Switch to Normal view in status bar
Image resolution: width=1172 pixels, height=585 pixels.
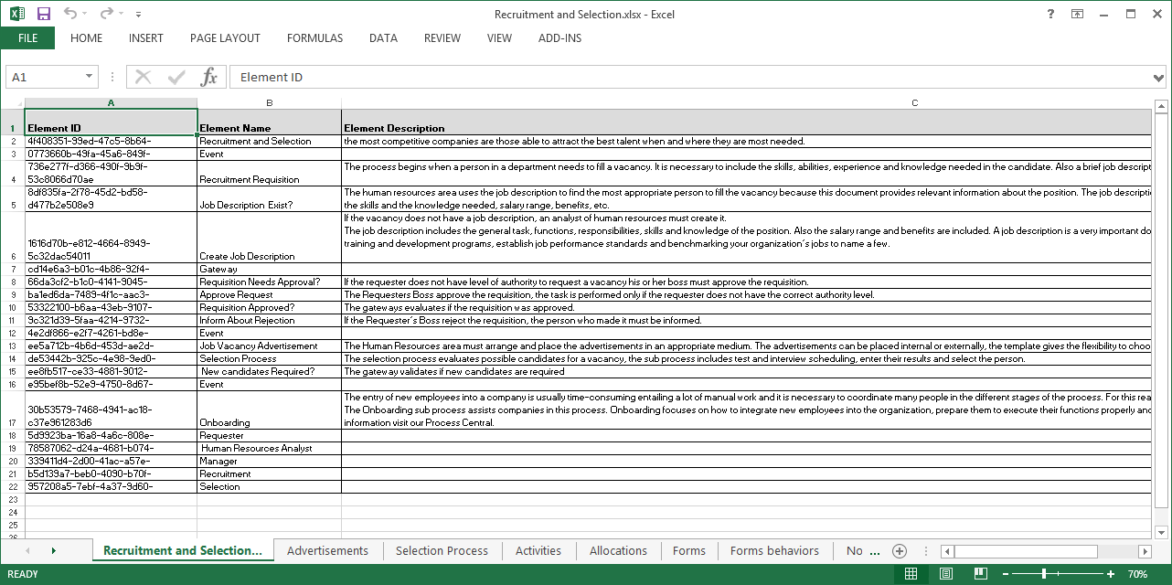coord(911,574)
